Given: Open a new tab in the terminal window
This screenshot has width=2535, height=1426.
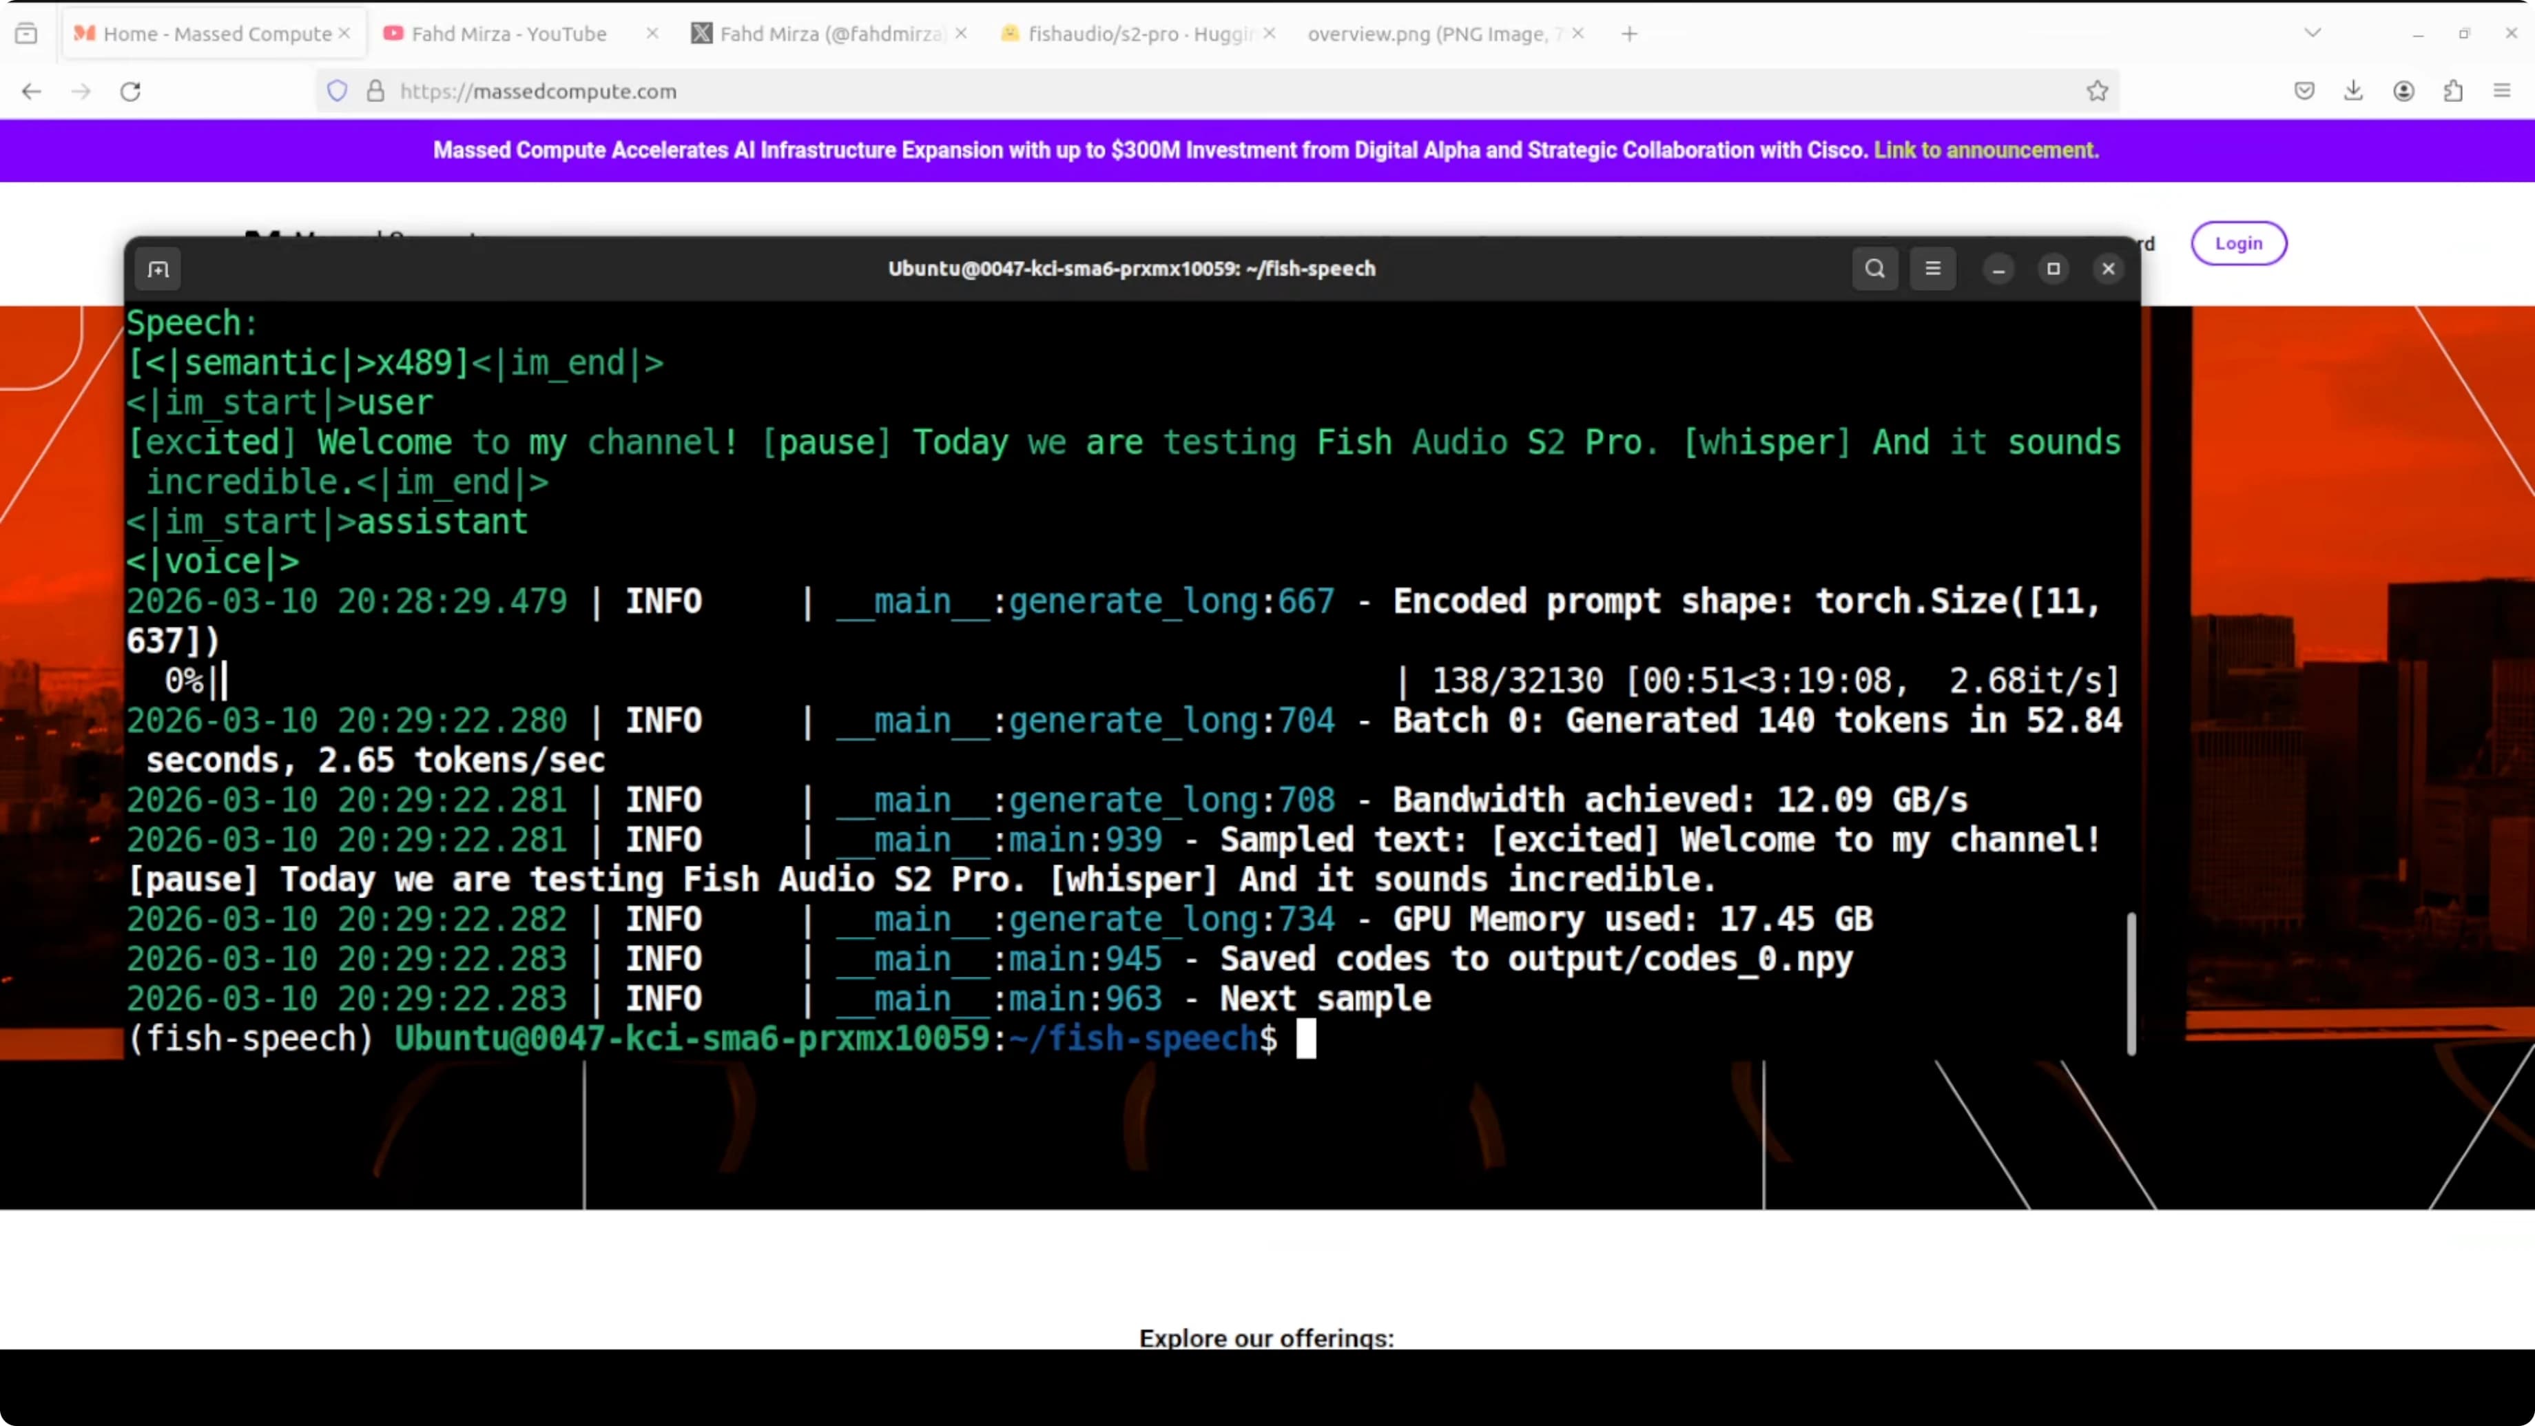Looking at the screenshot, I should (x=158, y=269).
